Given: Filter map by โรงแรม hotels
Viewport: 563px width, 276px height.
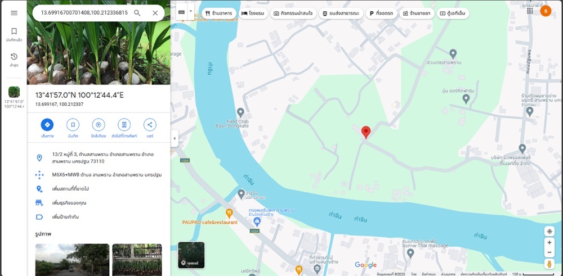Looking at the screenshot, I should pyautogui.click(x=253, y=13).
